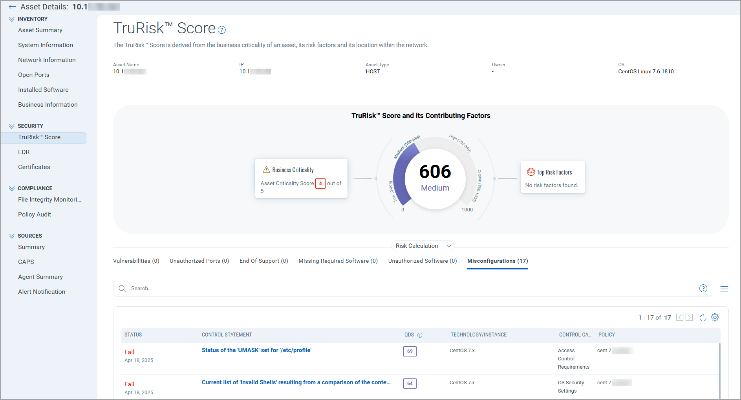This screenshot has width=741, height=400.
Task: Collapse the SECURITY section
Action: click(12, 126)
